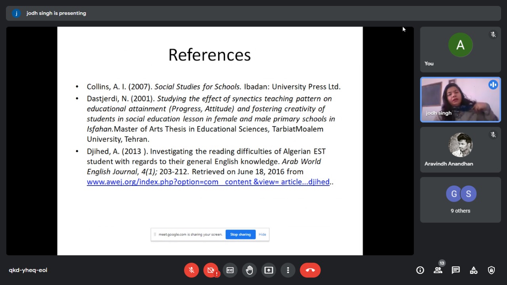Screen dimensions: 507x285
Task: Open host controls shield icon
Action: (492, 270)
